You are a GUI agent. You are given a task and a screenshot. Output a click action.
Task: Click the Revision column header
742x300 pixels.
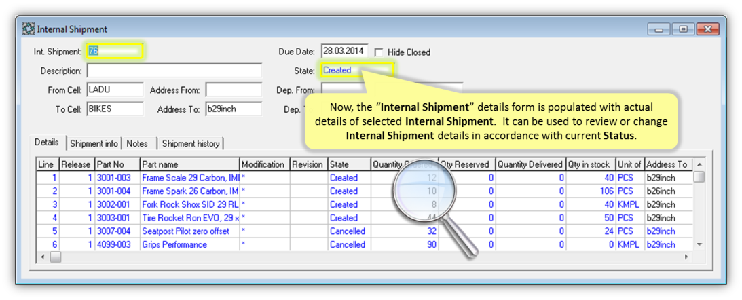(308, 164)
